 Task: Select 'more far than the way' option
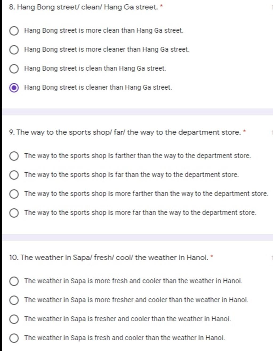14,213
